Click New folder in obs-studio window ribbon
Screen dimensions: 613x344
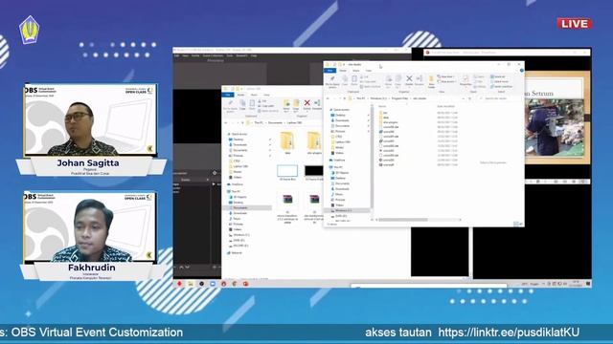point(431,81)
